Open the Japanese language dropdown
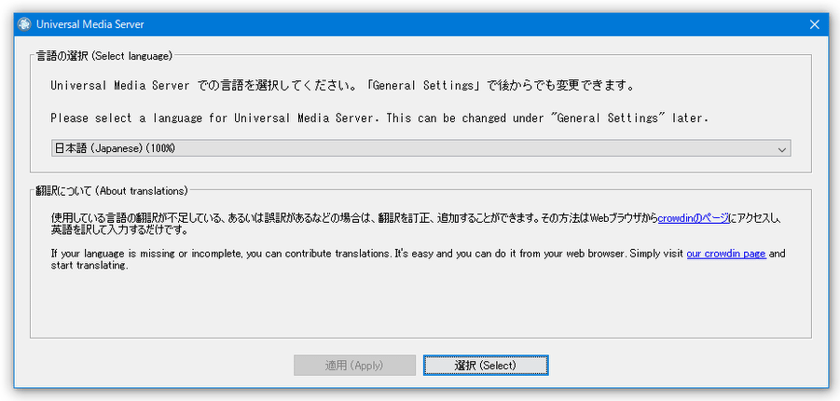Image resolution: width=840 pixels, height=401 pixels. click(421, 148)
